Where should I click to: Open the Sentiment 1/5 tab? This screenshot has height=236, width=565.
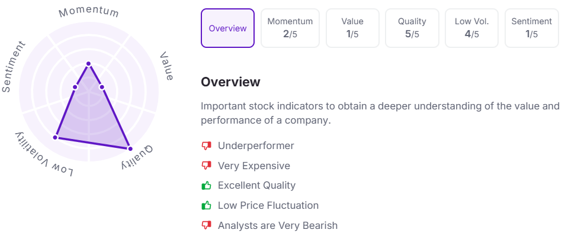point(531,28)
